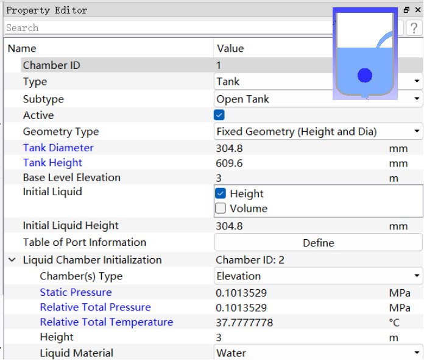This screenshot has width=424, height=360.
Task: Click the Relative Total Temperature label
Action: pyautogui.click(x=107, y=322)
